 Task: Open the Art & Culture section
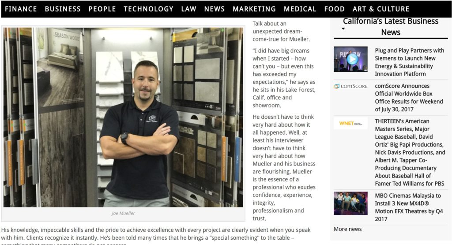[x=381, y=9]
